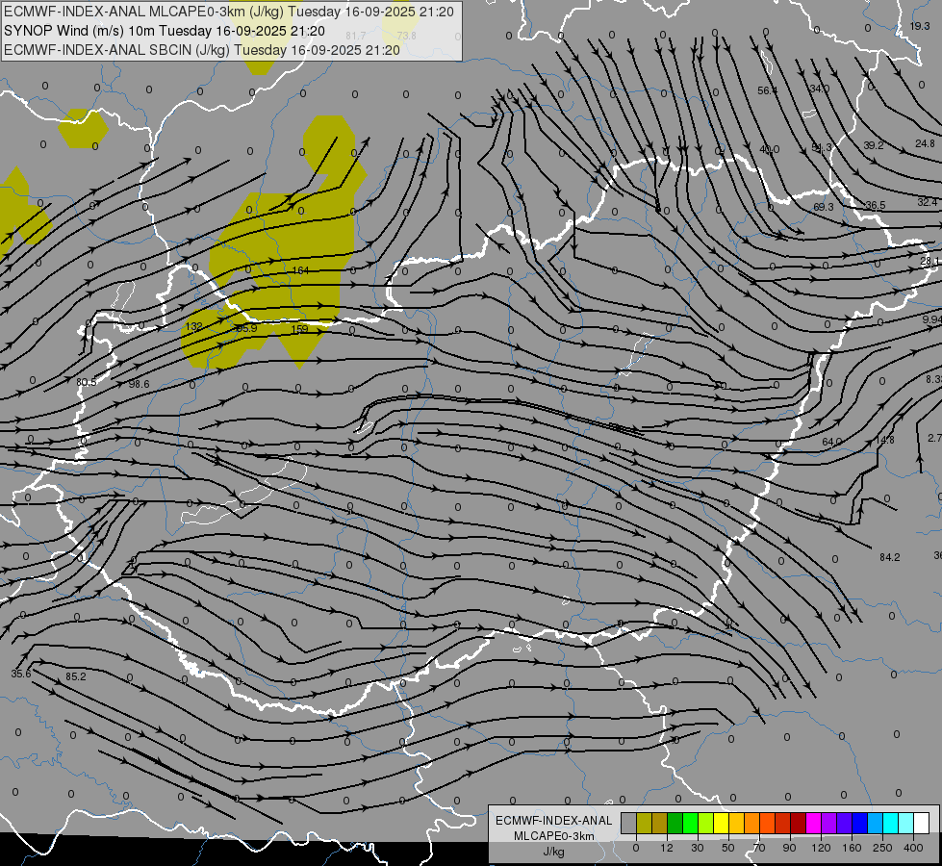Click the 'J/kg' unit label in legend
942x866 pixels.
point(554,852)
